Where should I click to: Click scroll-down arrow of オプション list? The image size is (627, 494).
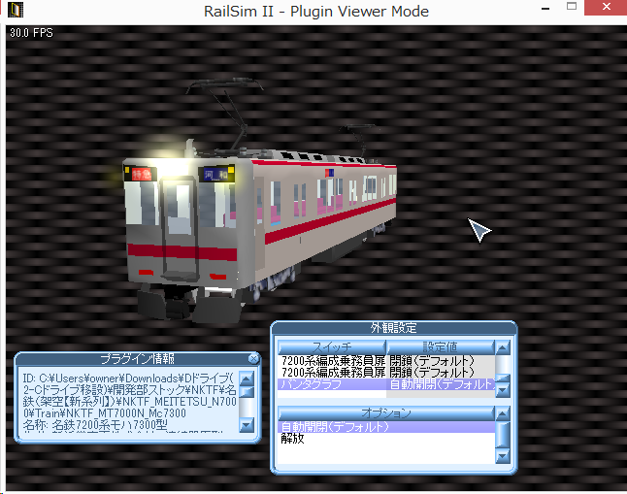pyautogui.click(x=503, y=456)
